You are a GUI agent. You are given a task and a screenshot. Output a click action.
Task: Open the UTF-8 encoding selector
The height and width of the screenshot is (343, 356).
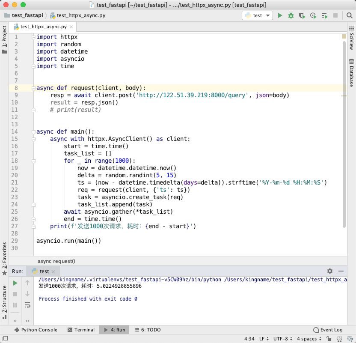pyautogui.click(x=283, y=339)
